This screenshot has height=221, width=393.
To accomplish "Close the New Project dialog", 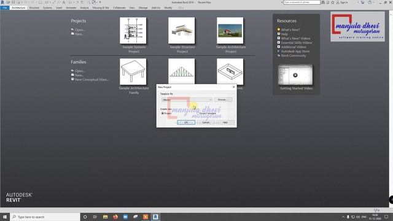I will coord(233,87).
